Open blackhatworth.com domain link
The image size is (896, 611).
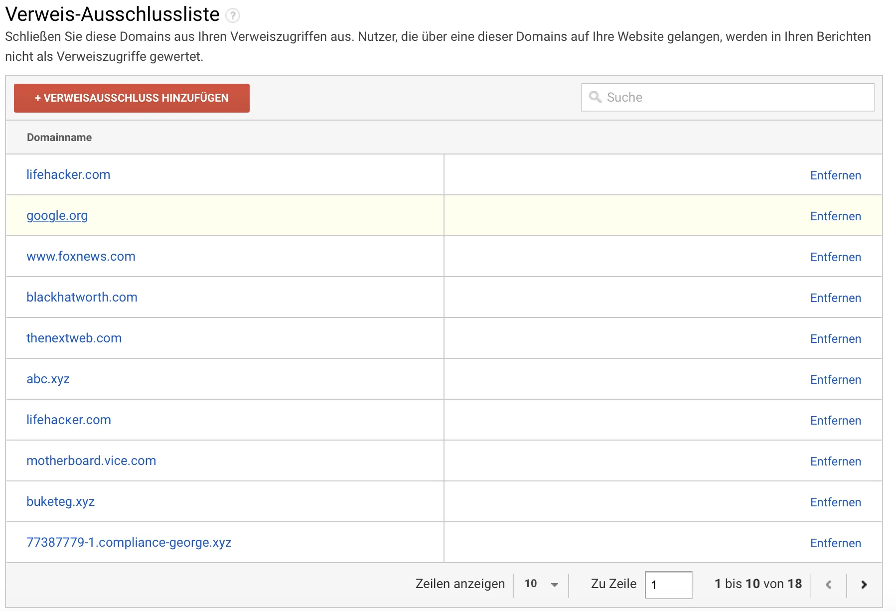point(82,298)
